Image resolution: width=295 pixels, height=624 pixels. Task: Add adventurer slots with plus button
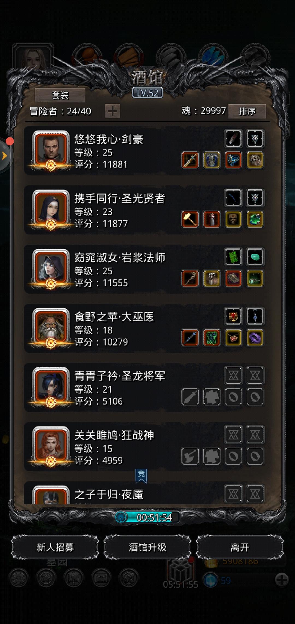(113, 111)
